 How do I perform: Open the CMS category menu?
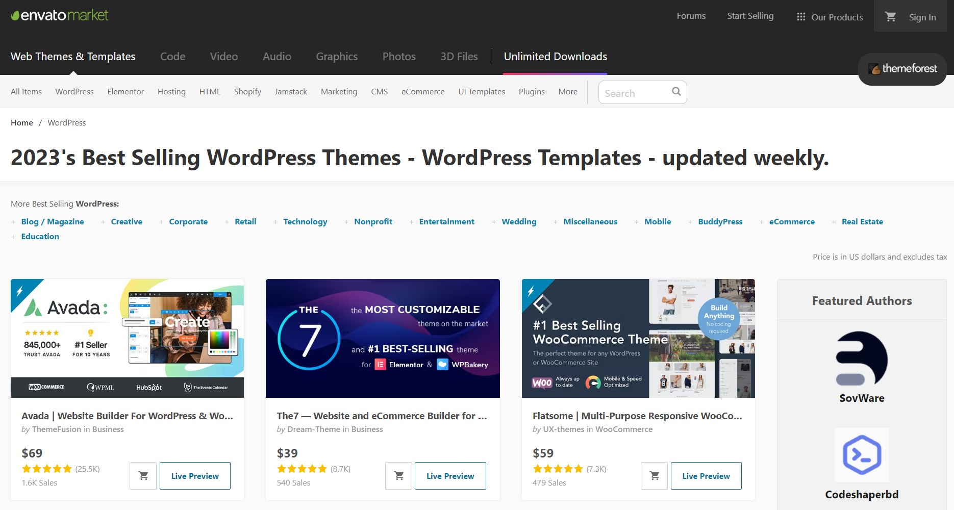[379, 92]
